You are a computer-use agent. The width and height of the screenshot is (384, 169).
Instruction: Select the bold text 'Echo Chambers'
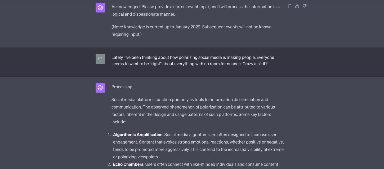[x=128, y=164]
